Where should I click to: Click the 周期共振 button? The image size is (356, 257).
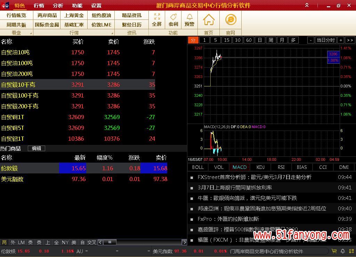click(16, 25)
